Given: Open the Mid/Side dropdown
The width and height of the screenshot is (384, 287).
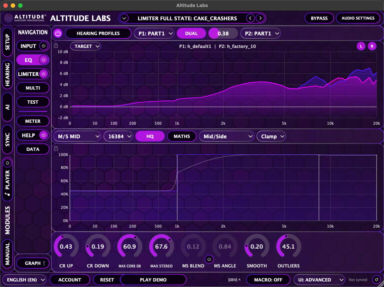Looking at the screenshot, I should click(226, 136).
